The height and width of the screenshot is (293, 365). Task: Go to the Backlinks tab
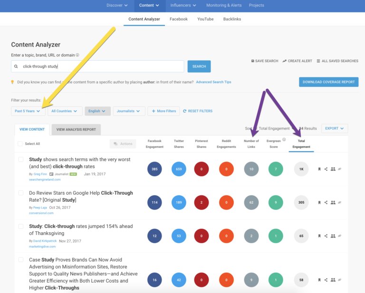tap(232, 19)
